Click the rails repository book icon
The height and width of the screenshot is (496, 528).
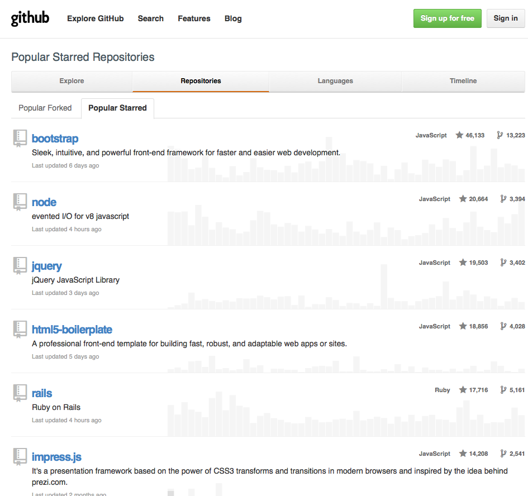pos(20,393)
